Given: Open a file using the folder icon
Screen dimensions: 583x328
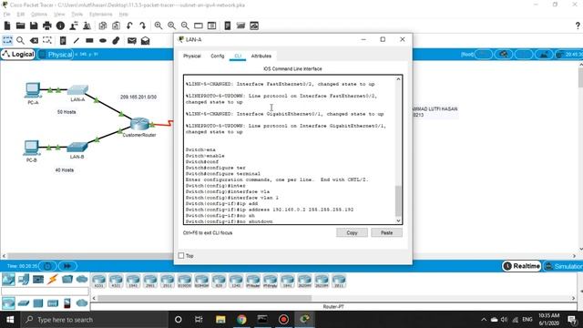Looking at the screenshot, I should (x=20, y=26).
